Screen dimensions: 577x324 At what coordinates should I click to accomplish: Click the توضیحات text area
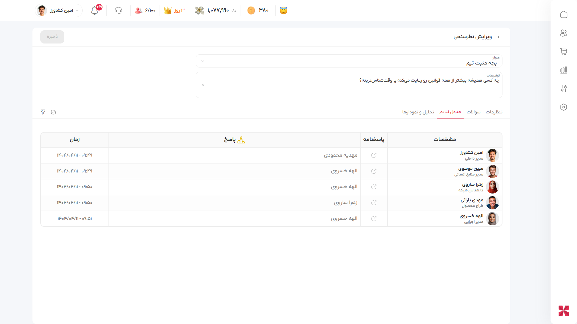coord(349,85)
